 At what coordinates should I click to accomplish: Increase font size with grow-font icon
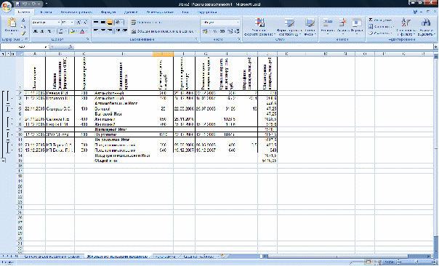[x=78, y=23]
